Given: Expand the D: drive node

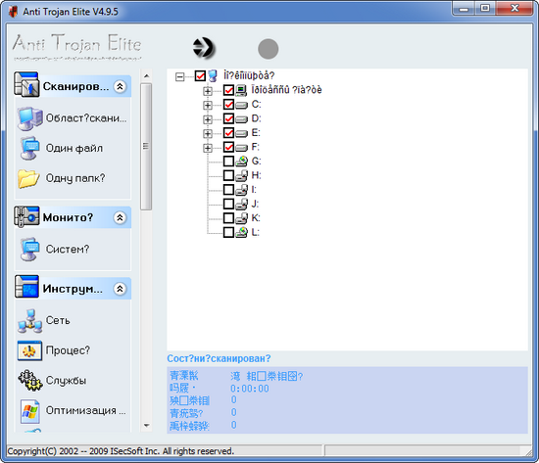Looking at the screenshot, I should pos(208,119).
